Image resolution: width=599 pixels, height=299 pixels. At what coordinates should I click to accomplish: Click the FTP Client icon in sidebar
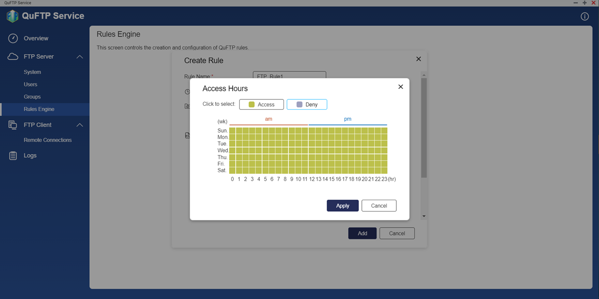click(x=13, y=125)
